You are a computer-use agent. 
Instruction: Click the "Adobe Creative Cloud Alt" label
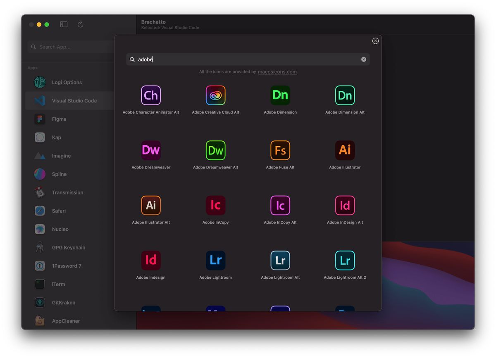tap(216, 112)
